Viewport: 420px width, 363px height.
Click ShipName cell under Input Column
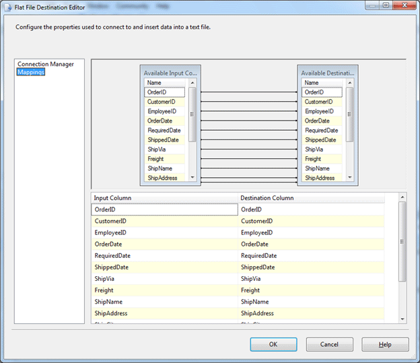[x=164, y=302]
